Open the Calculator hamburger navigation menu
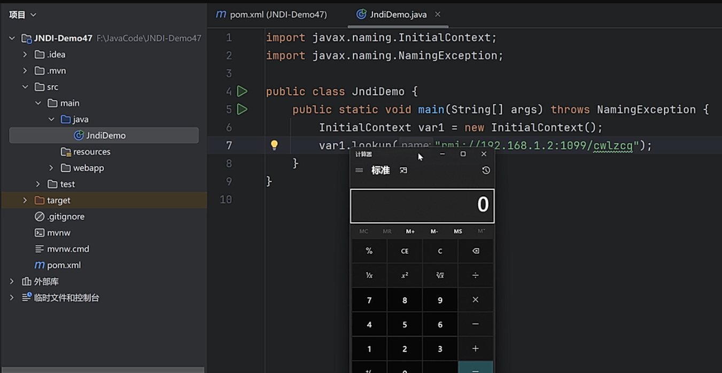 (359, 170)
